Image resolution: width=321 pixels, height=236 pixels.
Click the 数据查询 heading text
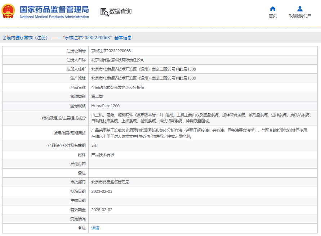(x=120, y=12)
